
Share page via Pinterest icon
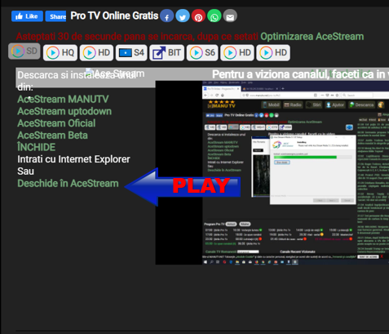click(x=198, y=16)
